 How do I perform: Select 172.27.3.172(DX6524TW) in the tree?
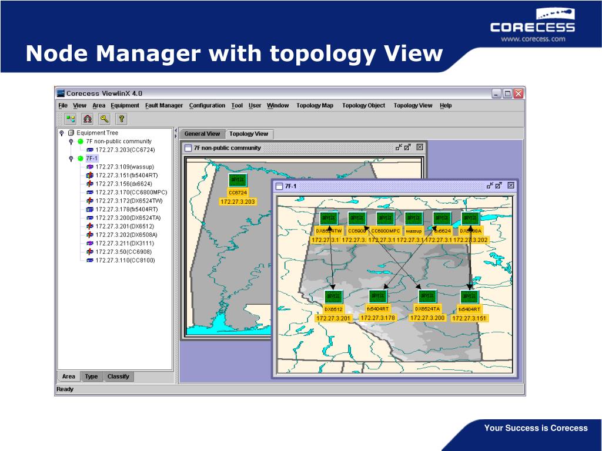pos(129,201)
